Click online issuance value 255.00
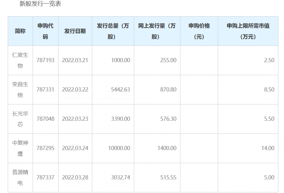Image resolution: width=284 pixels, height=193 pixels. (168, 60)
